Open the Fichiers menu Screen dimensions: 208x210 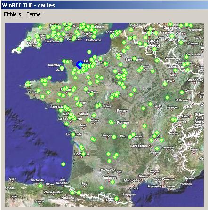pyautogui.click(x=12, y=14)
